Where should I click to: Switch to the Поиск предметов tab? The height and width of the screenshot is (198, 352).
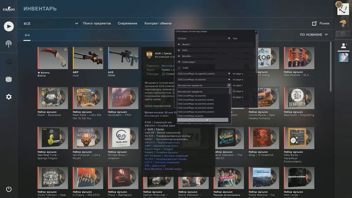97,23
